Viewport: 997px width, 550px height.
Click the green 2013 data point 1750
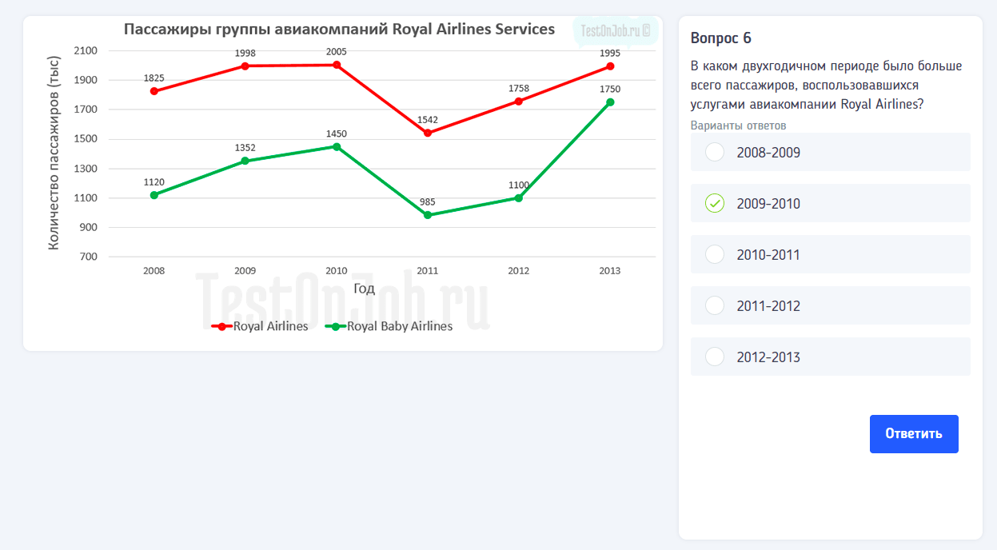click(610, 102)
